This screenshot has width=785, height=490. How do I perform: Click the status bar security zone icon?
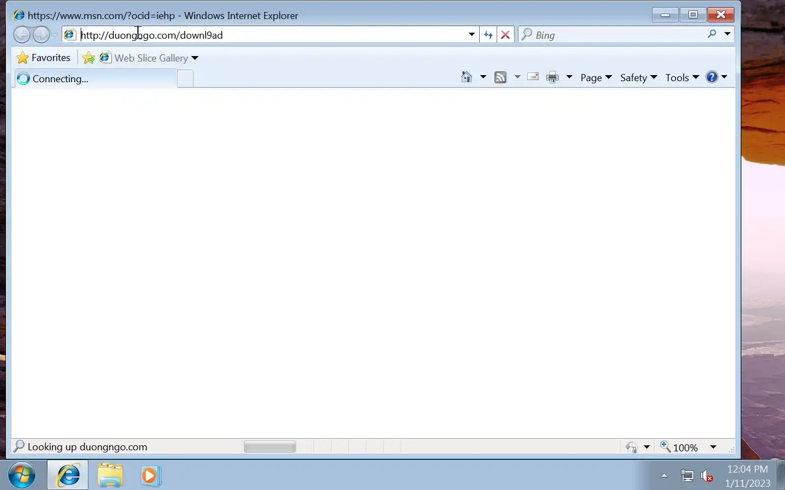click(x=632, y=447)
